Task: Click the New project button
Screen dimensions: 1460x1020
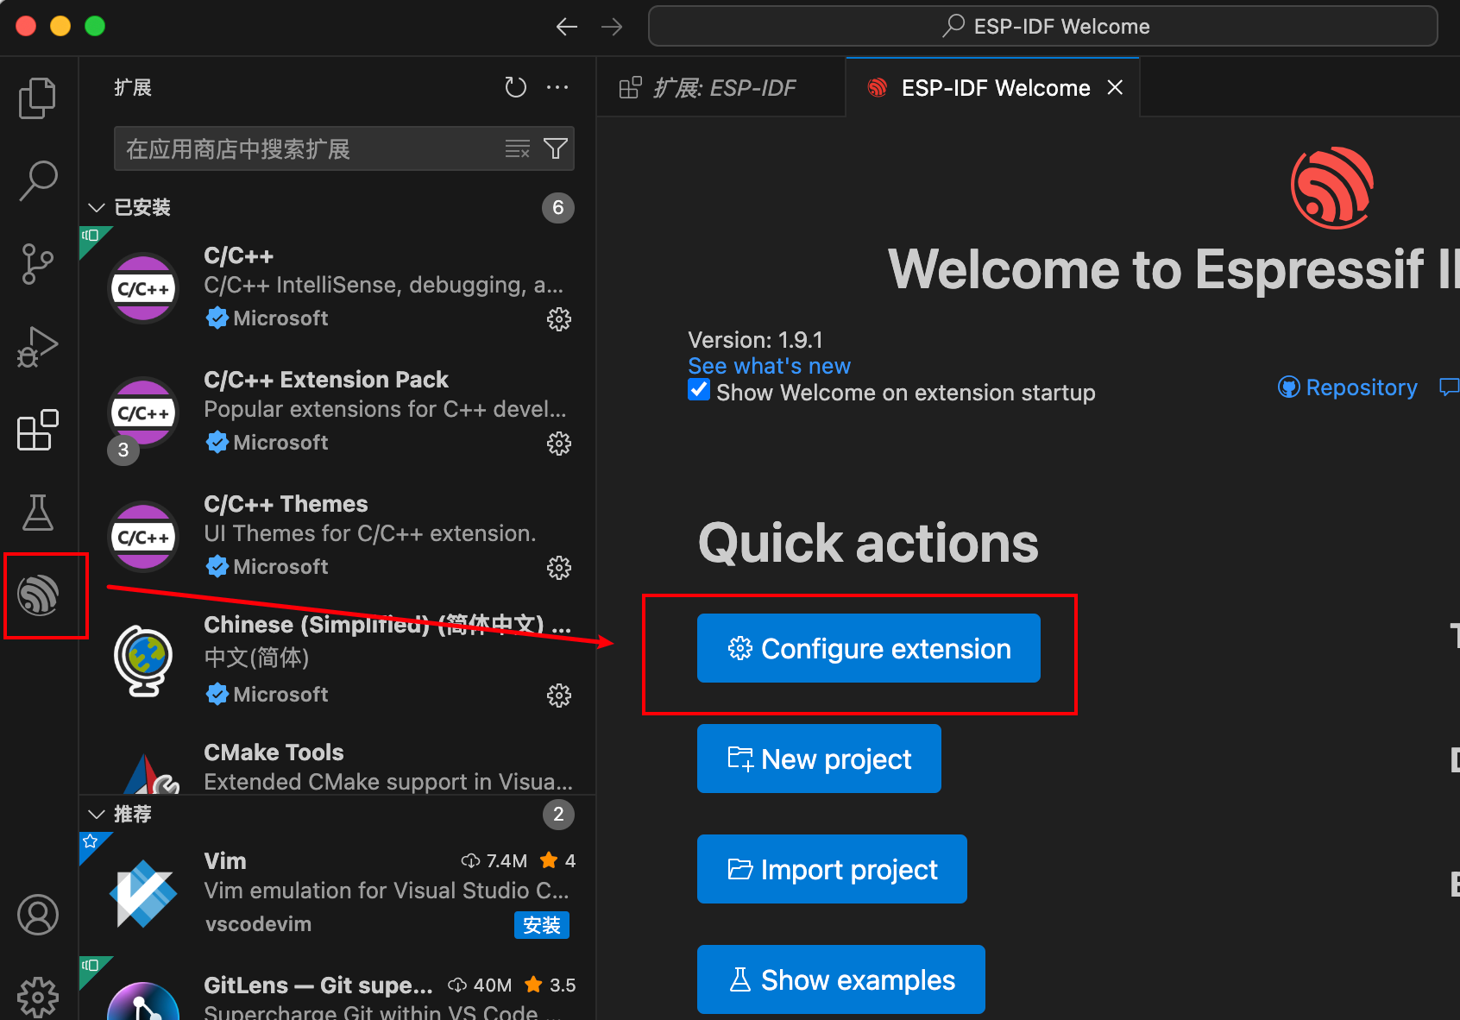Action: pos(818,759)
